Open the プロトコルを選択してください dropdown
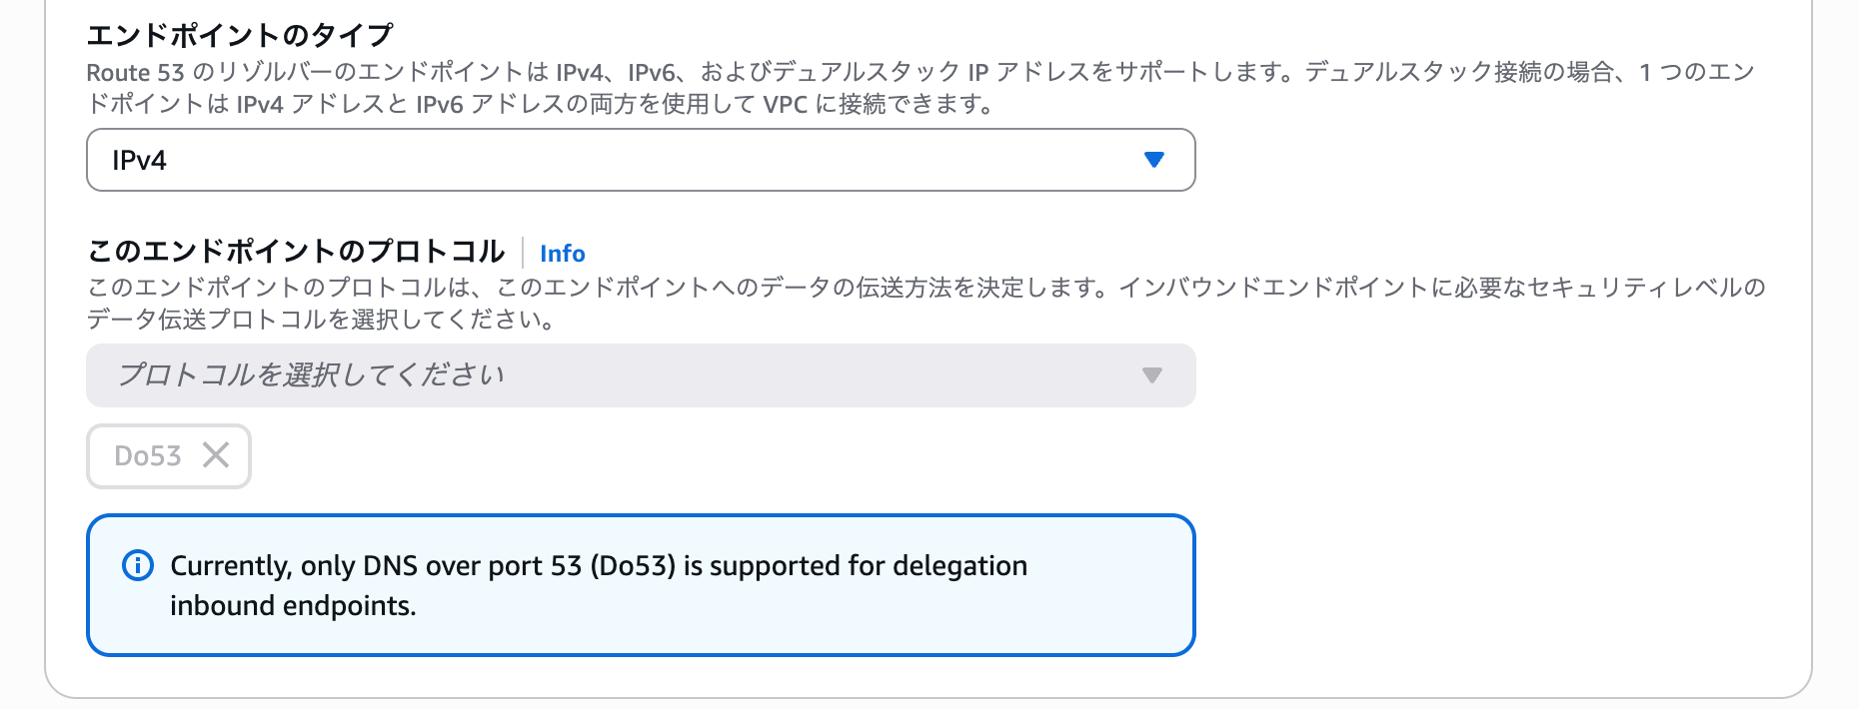The width and height of the screenshot is (1859, 709). 640,375
